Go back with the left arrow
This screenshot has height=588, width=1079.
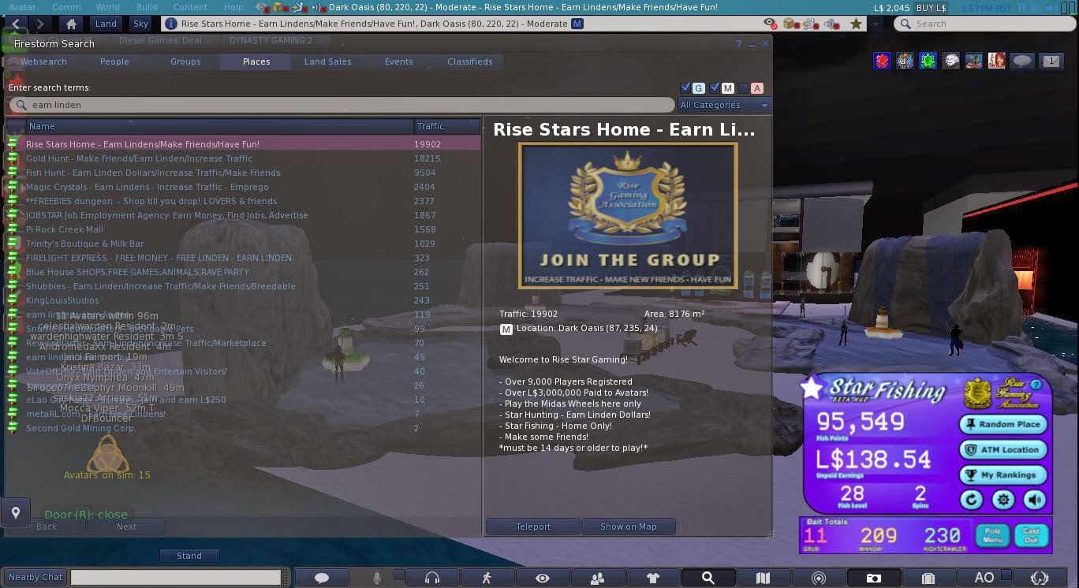(x=17, y=24)
